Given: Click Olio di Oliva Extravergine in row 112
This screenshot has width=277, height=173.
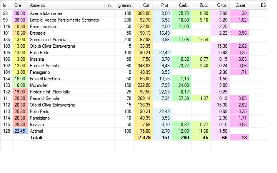Looking at the screenshot, I should pos(52,105).
